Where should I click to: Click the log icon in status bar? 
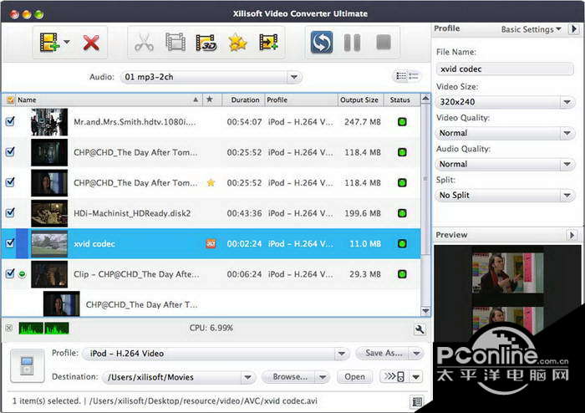click(417, 401)
